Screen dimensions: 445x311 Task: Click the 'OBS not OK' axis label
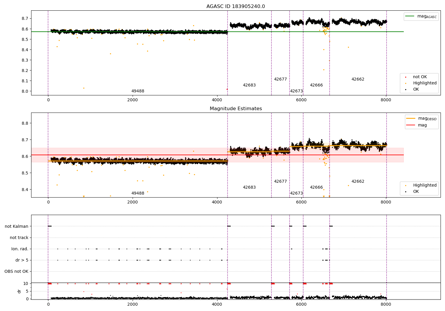[17, 272]
